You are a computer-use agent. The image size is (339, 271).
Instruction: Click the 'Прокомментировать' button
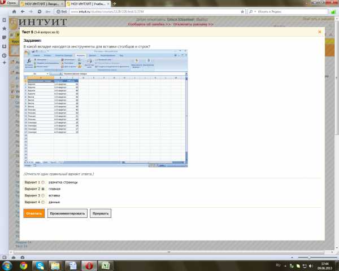click(67, 213)
